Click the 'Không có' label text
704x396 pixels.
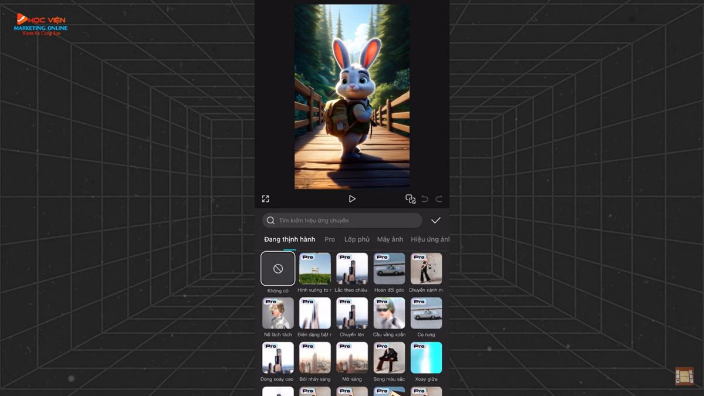coord(278,290)
